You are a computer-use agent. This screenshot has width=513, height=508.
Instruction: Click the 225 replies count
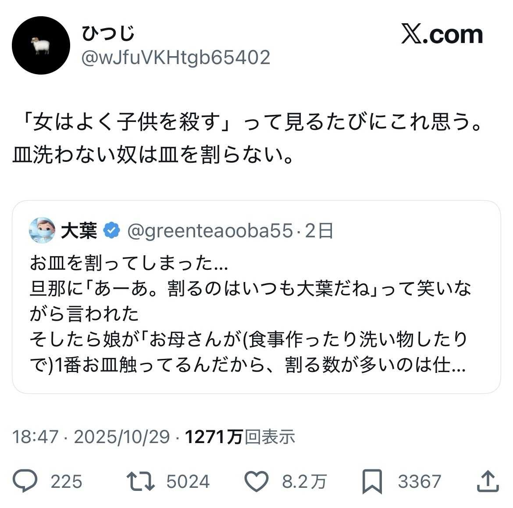pos(66,482)
